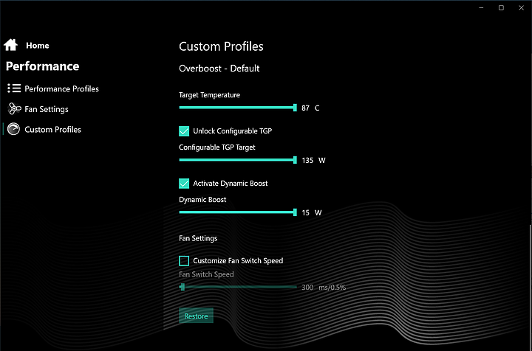Click the Performance Profiles list icon
This screenshot has height=351, width=532.
[14, 88]
